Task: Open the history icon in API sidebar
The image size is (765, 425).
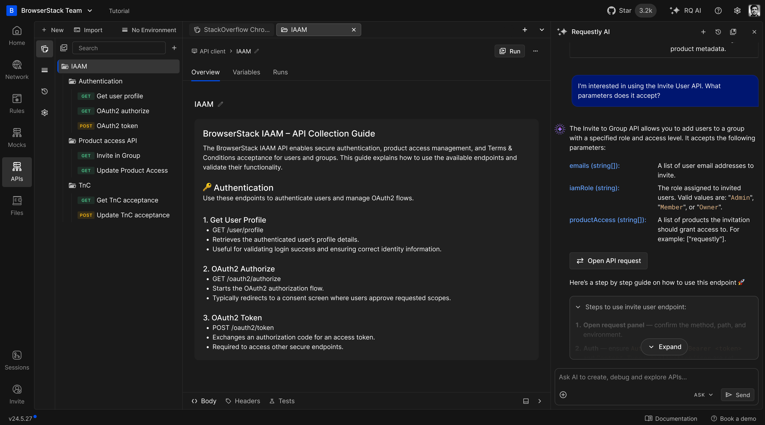Action: 45,91
